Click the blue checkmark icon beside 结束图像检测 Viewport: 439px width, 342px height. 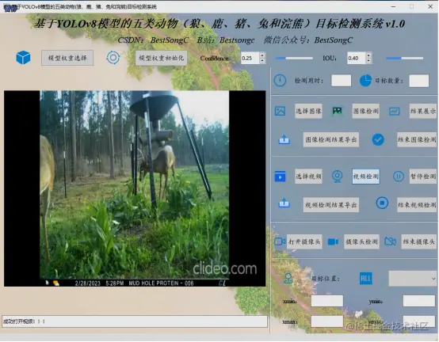pos(378,139)
